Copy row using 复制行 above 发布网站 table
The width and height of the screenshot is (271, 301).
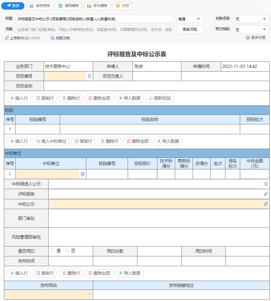[x=45, y=273]
